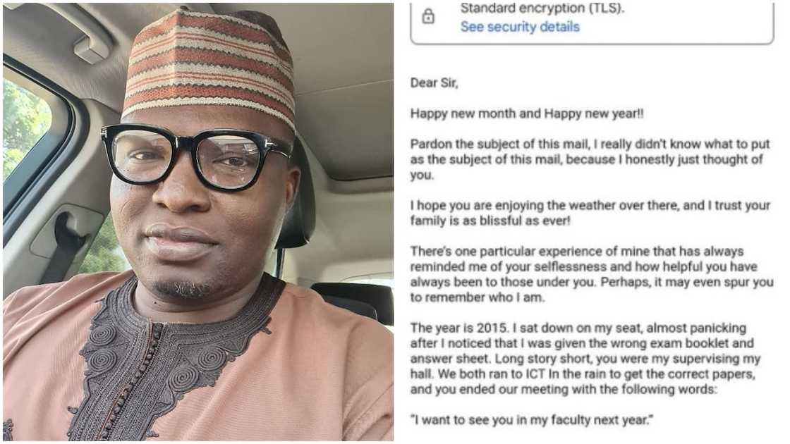The height and width of the screenshot is (444, 790).
Task: Select the man's selfie photo
Action: click(x=198, y=222)
